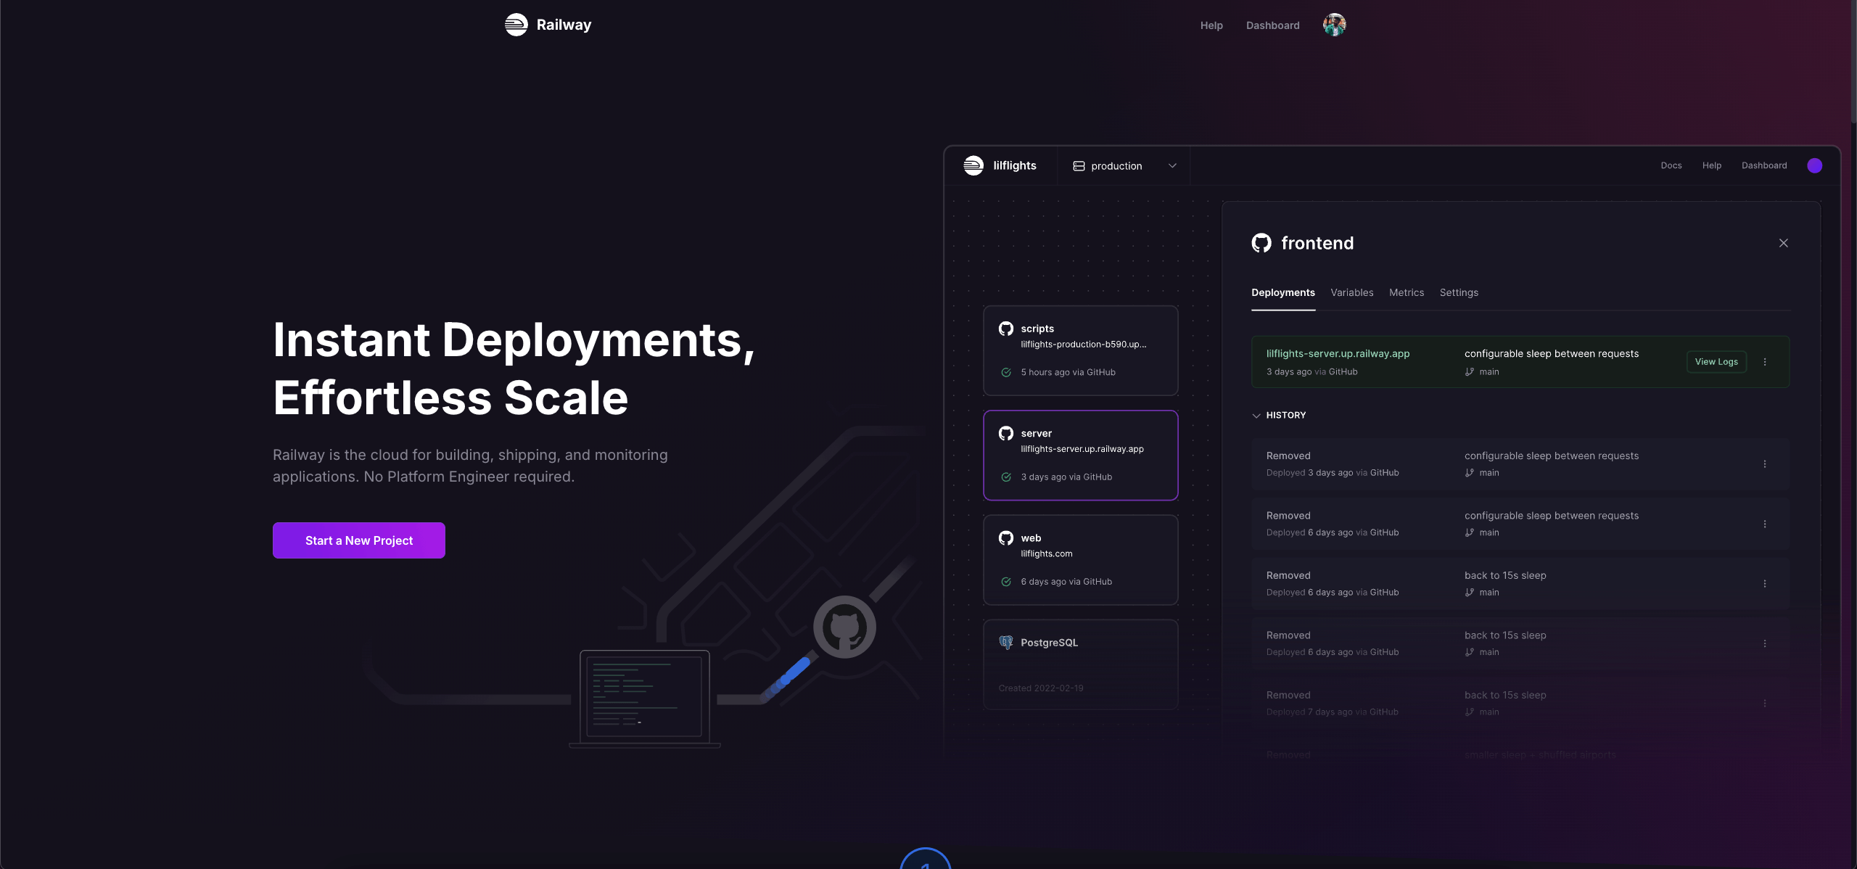Image resolution: width=1857 pixels, height=869 pixels.
Task: Switch to the Deployments tab
Action: [x=1283, y=292]
